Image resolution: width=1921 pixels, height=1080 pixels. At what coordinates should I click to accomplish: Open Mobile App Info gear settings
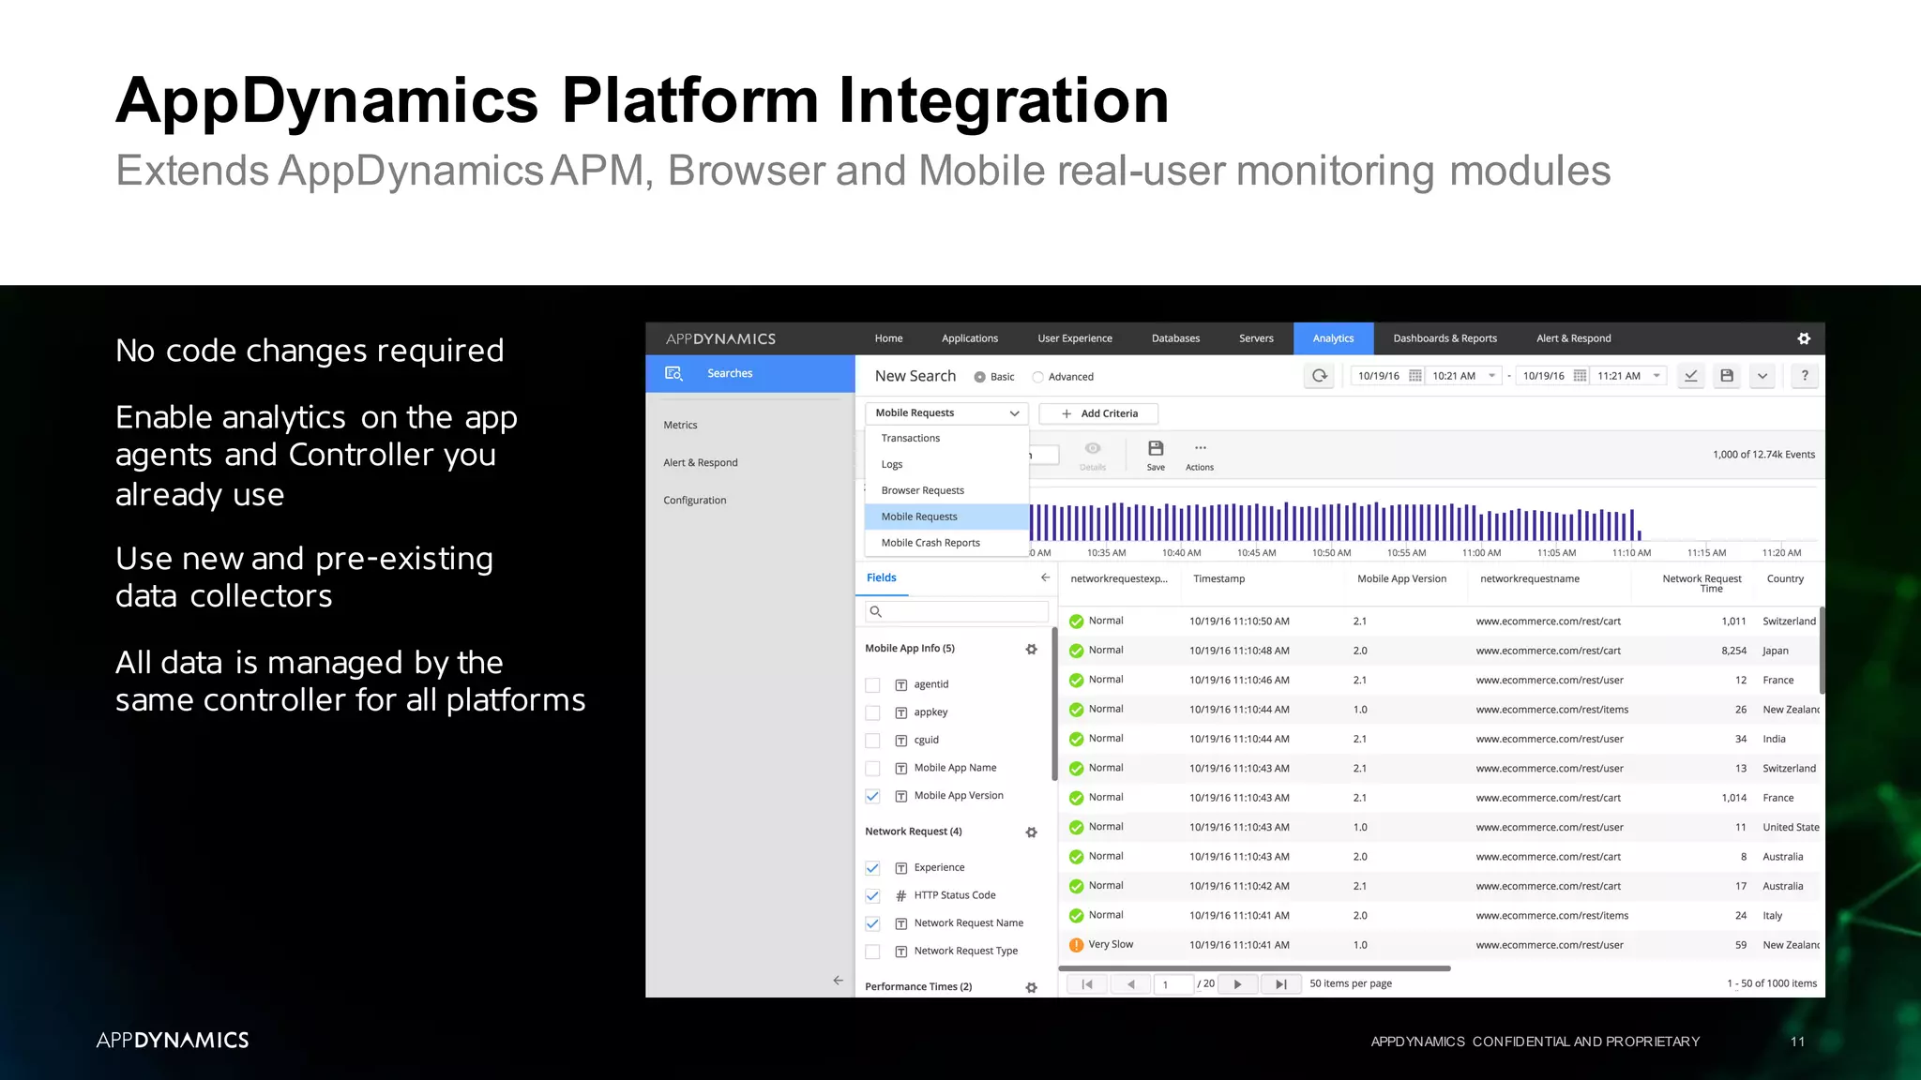click(x=1031, y=649)
